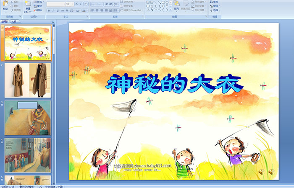Open the line spacing dropdown
Image resolution: width=294 pixels, height=188 pixels.
[116, 4]
